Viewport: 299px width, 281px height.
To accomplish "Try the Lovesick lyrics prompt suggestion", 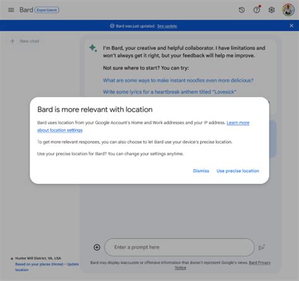I will [x=170, y=92].
